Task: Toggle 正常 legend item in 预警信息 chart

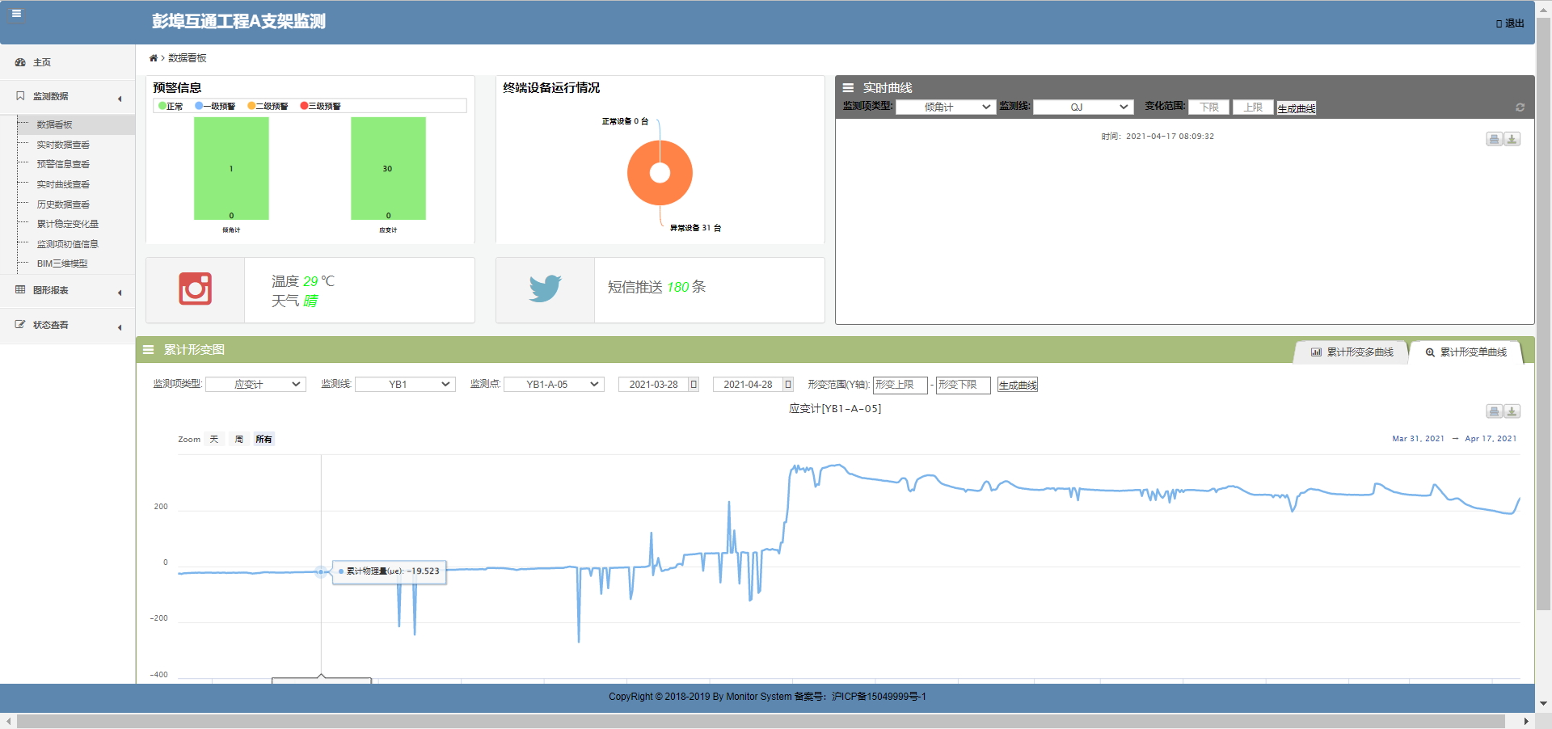Action: point(171,106)
